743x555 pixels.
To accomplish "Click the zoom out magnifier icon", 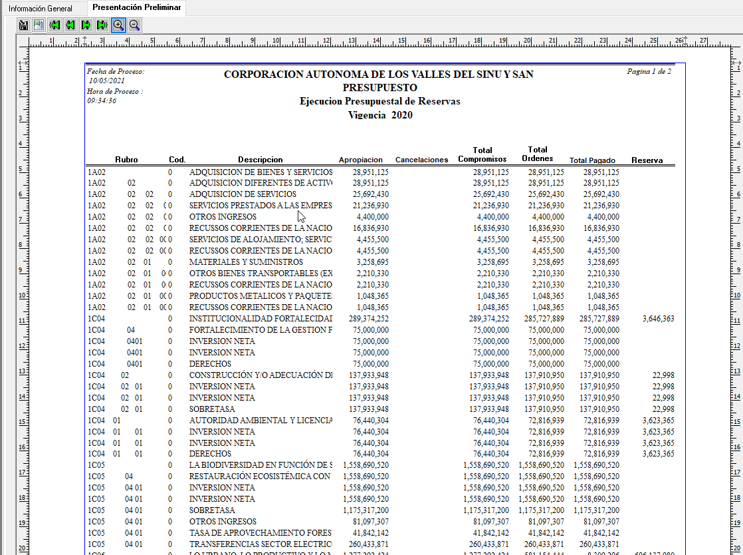I will pyautogui.click(x=134, y=25).
